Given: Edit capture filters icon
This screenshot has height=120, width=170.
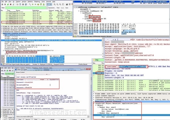Looking at the screenshot, I should [x=67, y=4].
